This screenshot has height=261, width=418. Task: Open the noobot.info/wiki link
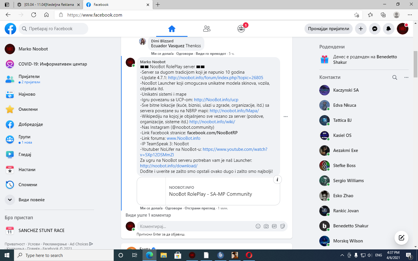212,122
